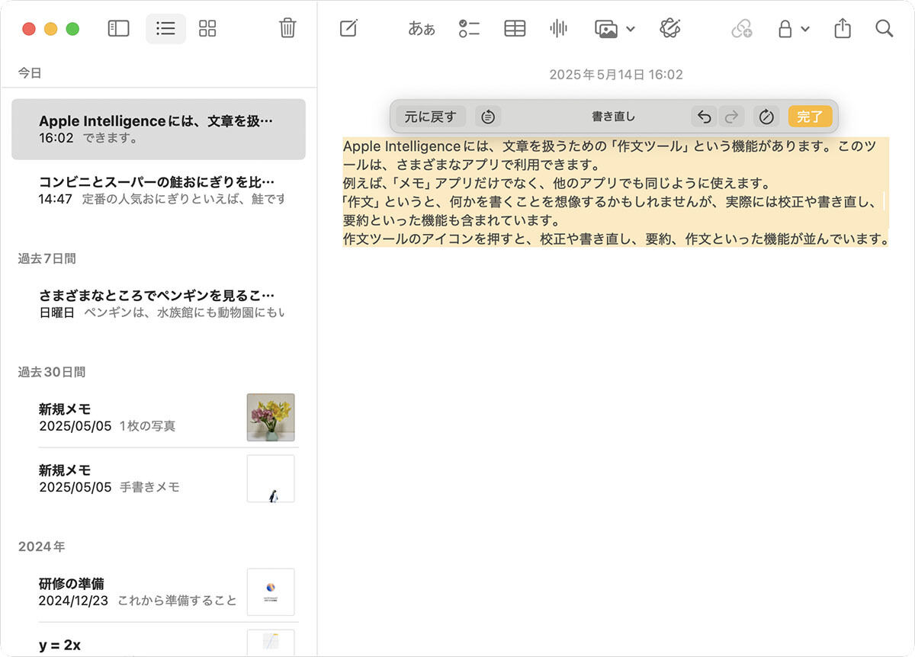Open the さまざまなところでペンギン note
Screen dimensions: 915x657
pos(159,303)
